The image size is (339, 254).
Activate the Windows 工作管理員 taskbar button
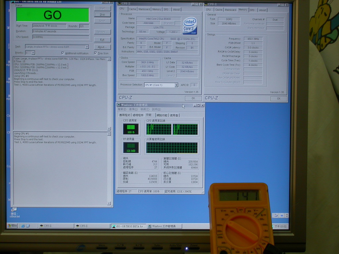click(164, 226)
